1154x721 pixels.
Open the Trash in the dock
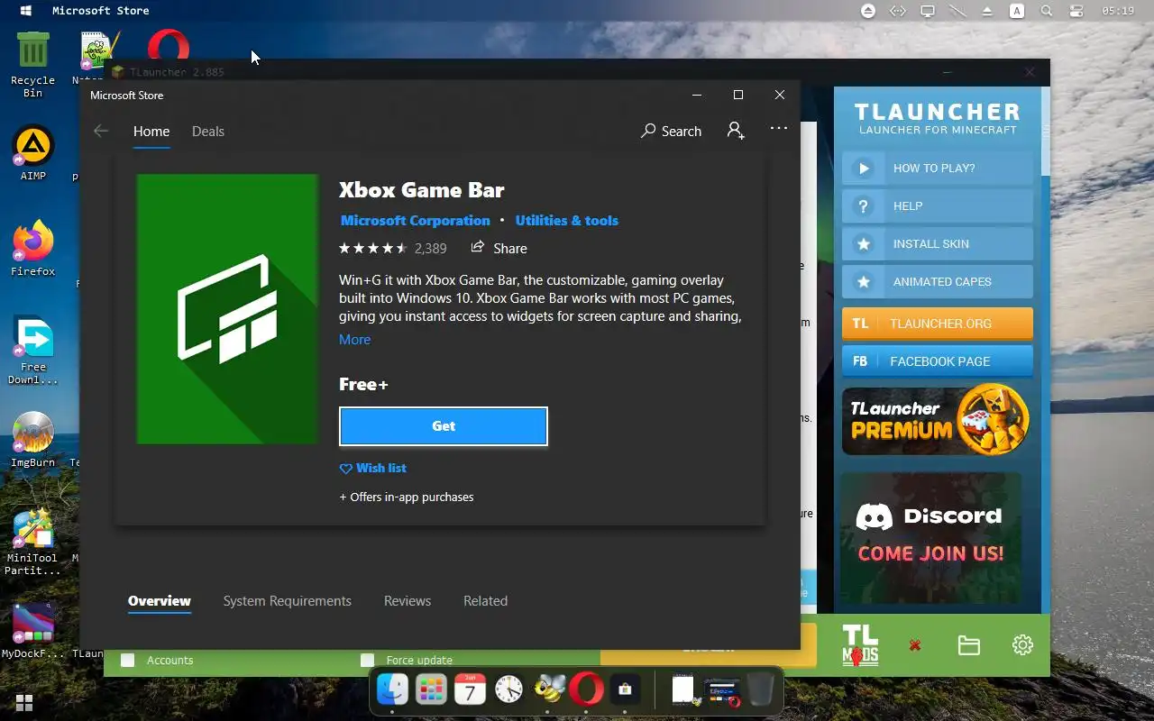[760, 690]
